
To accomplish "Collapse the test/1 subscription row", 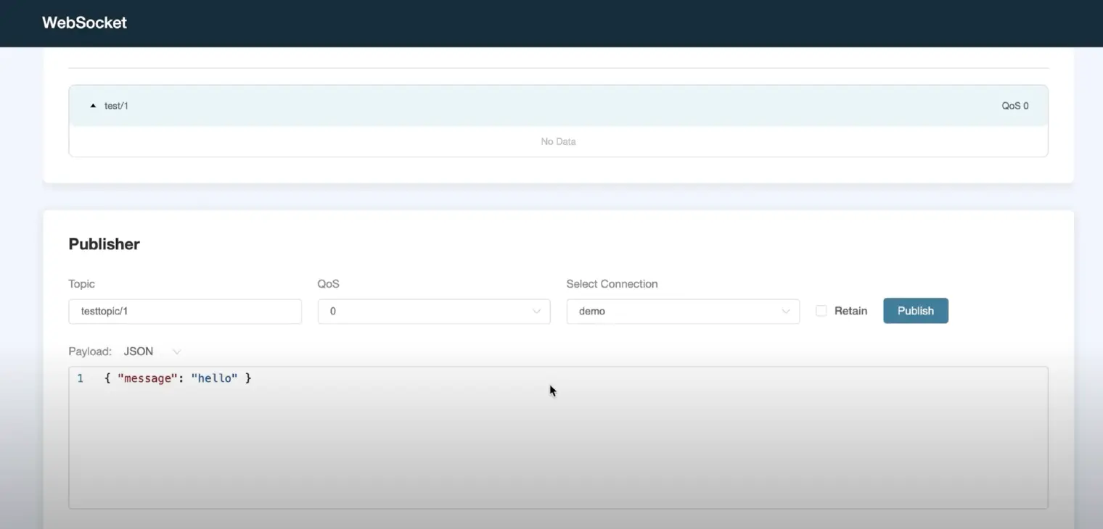I will coord(93,106).
